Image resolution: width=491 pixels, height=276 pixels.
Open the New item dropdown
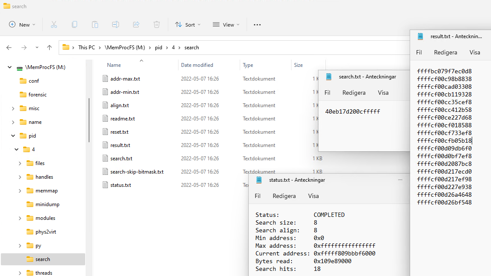pos(22,25)
